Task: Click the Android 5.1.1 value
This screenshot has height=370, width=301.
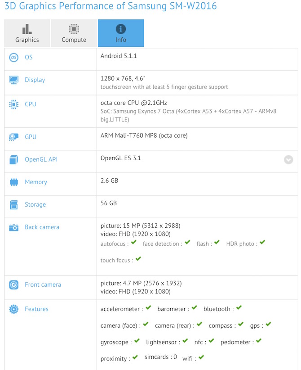Action: tap(119, 56)
